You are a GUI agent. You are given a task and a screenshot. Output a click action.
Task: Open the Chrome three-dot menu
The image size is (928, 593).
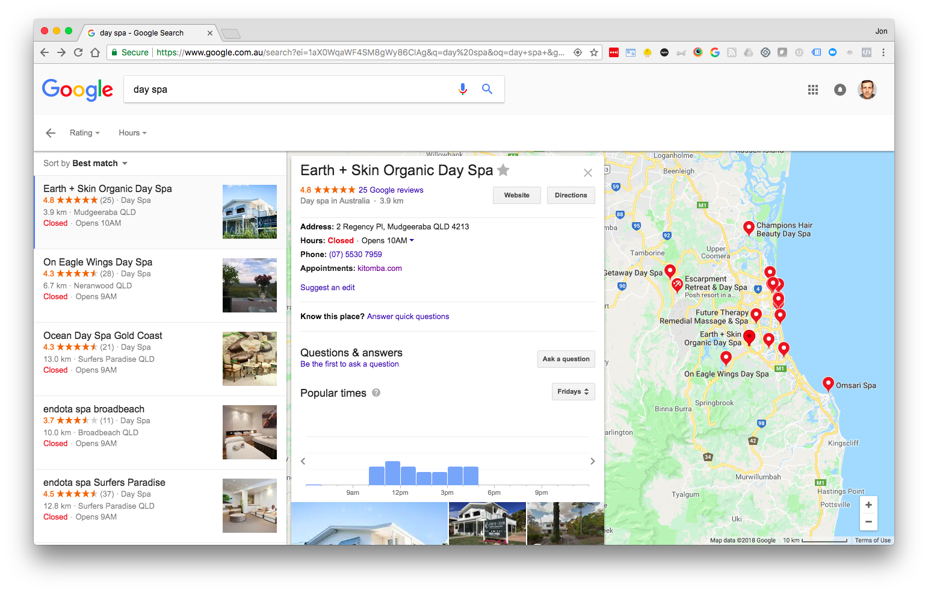pyautogui.click(x=883, y=52)
